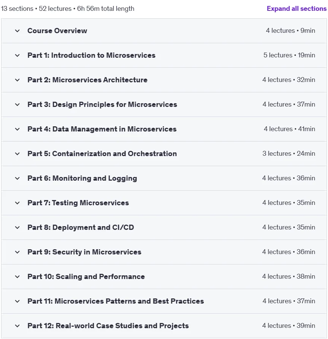Image resolution: width=328 pixels, height=339 pixels.
Task: Select Part 9: Security in Microservices title
Action: [84, 252]
